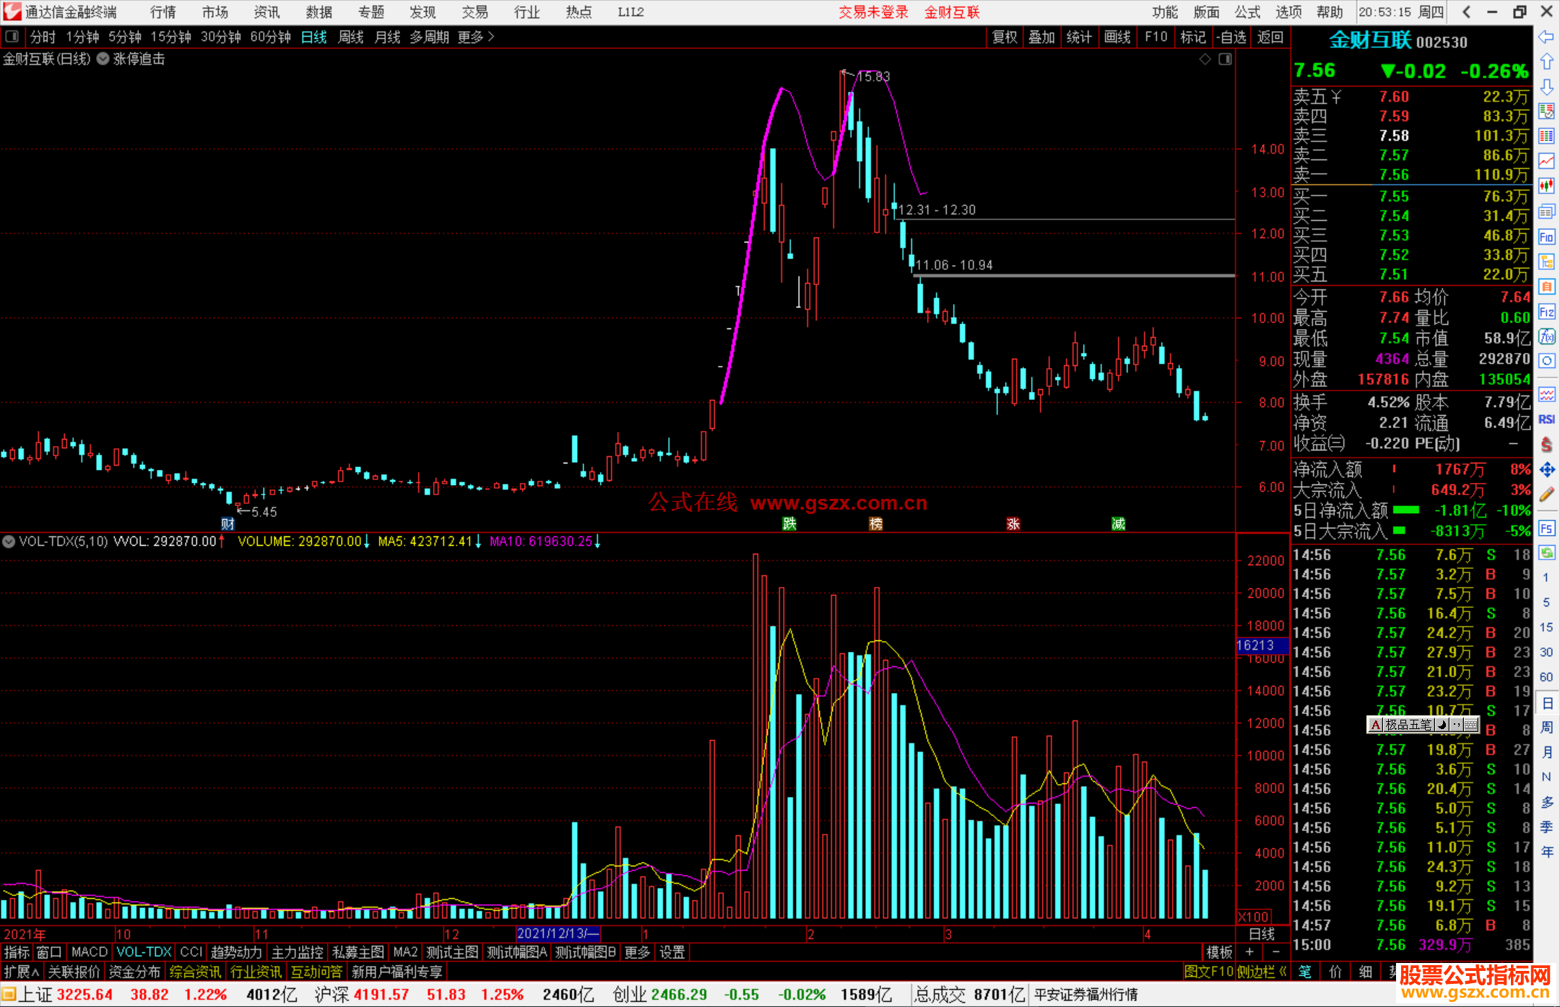Click the wavy lines indicator sidebar icon
The width and height of the screenshot is (1560, 1007).
[x=1546, y=394]
